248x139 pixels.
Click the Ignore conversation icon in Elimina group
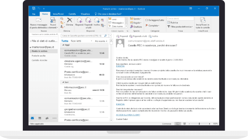tap(62, 19)
